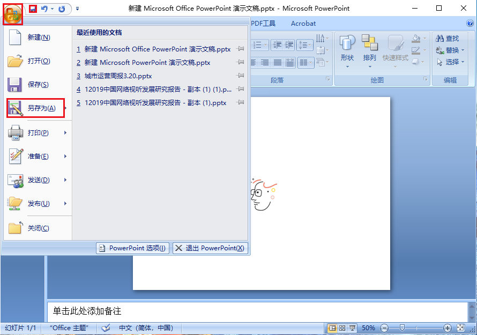Choose 打印(P) in the Office menu
Screen dimensions: 477x335
[x=38, y=133]
